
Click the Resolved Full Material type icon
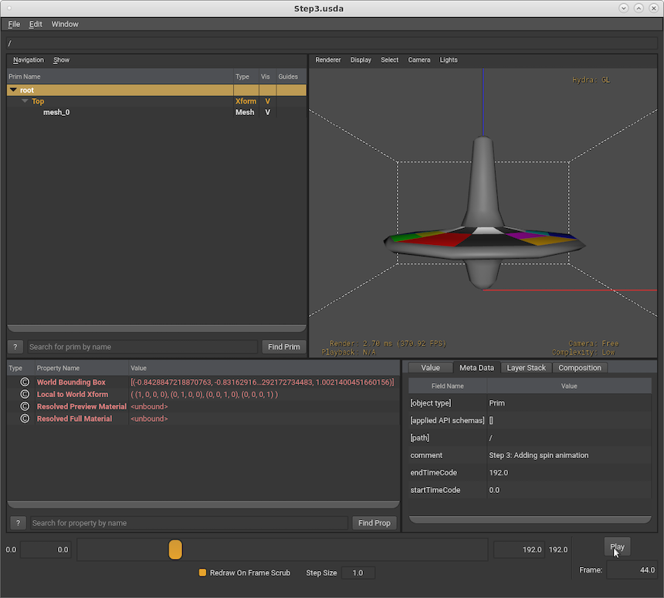(24, 419)
